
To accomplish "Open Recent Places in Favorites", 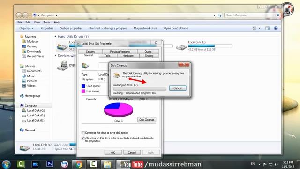I will click(36, 56).
